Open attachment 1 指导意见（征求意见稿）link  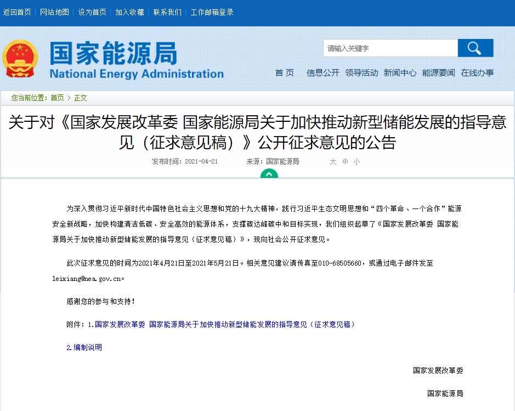pos(222,324)
